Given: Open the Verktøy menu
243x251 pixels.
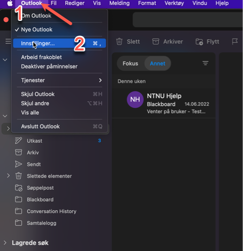Looking at the screenshot, I should pos(174,3).
